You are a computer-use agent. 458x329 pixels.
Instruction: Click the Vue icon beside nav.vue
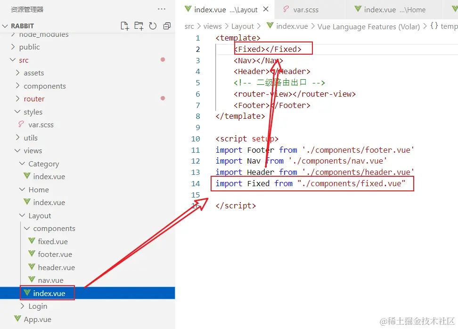click(x=32, y=280)
